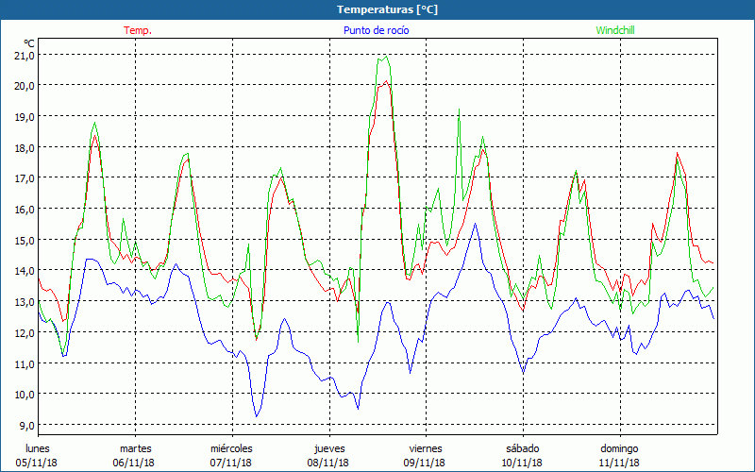Click the green Windchill spike near 19 on viernes
The width and height of the screenshot is (755, 472).
(x=459, y=110)
